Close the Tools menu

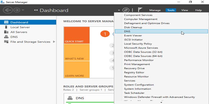coord(171,10)
